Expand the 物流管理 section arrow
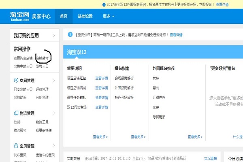Viewport: 243px width, 162px height. tap(54, 113)
